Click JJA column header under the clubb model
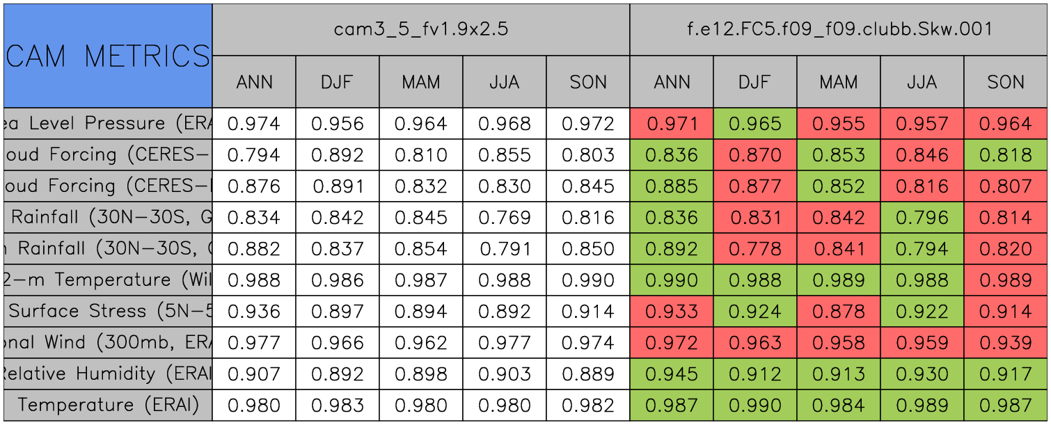This screenshot has height=425, width=1051. point(922,82)
